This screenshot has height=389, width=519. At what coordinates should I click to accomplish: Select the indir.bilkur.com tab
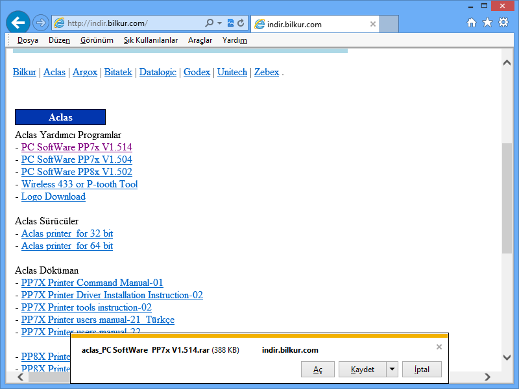coord(315,24)
